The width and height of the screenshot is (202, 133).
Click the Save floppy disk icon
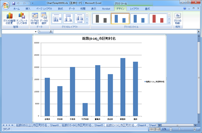tap(14, 3)
